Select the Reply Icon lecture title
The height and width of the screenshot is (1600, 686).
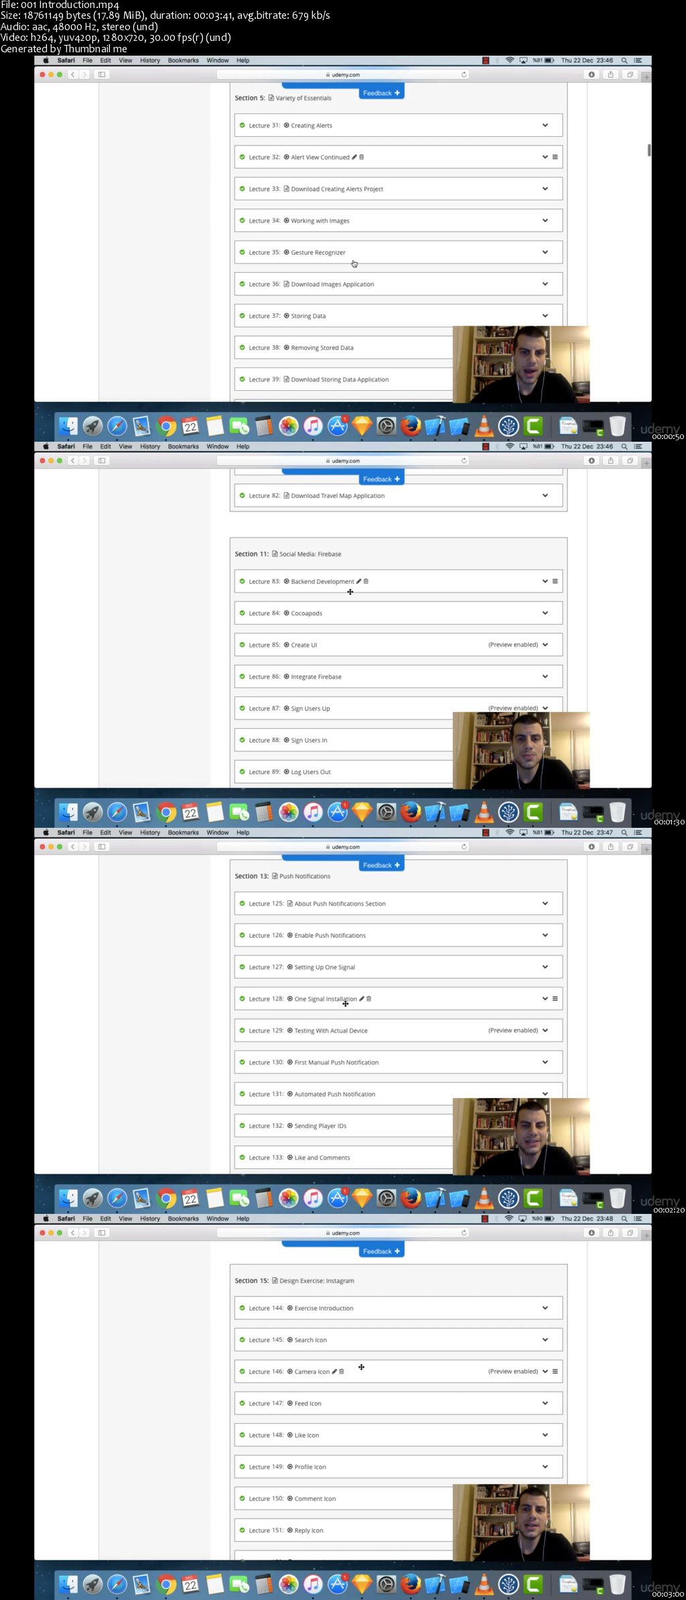(x=309, y=1530)
